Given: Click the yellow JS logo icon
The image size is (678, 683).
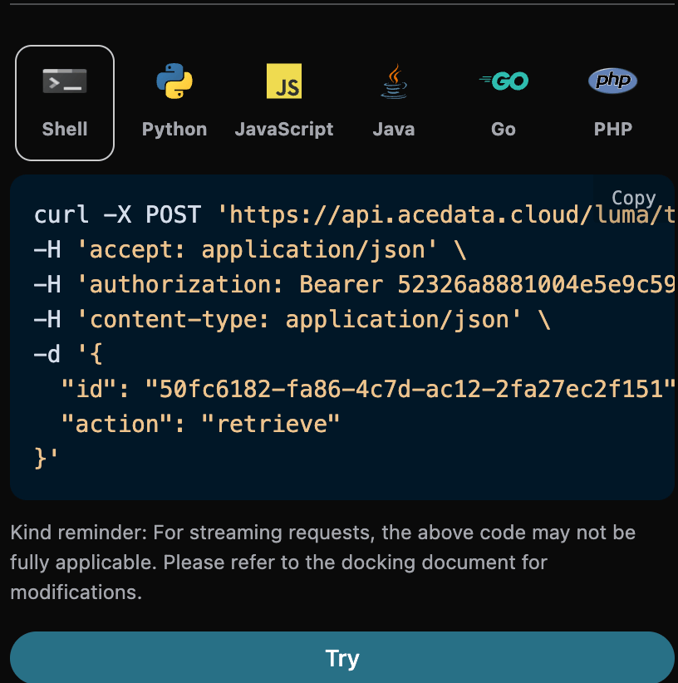Looking at the screenshot, I should point(284,81).
